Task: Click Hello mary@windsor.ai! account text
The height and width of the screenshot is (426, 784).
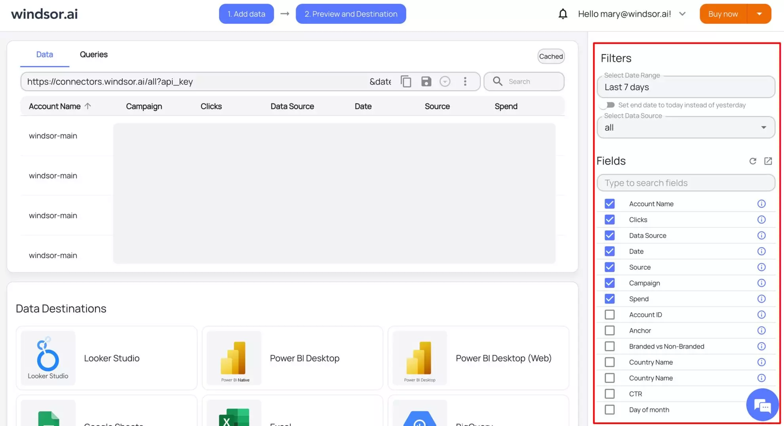Action: coord(624,14)
